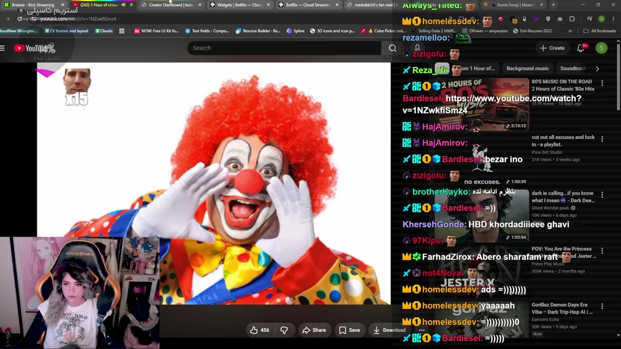Click the YouTube search magnifier button
The image size is (621, 349).
tap(392, 48)
